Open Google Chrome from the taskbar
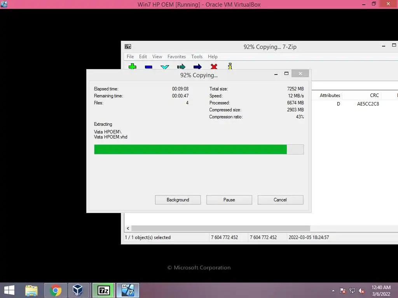This screenshot has height=298, width=398. (x=56, y=290)
